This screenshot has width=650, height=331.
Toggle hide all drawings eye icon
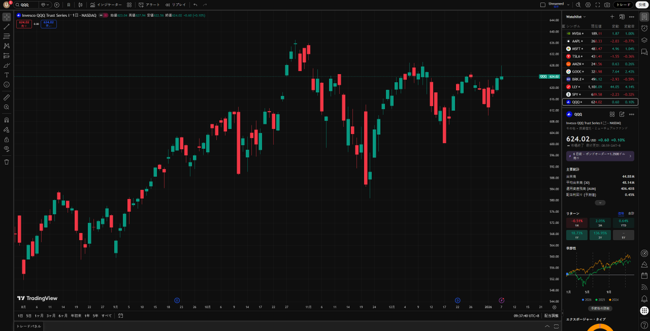pos(6,149)
